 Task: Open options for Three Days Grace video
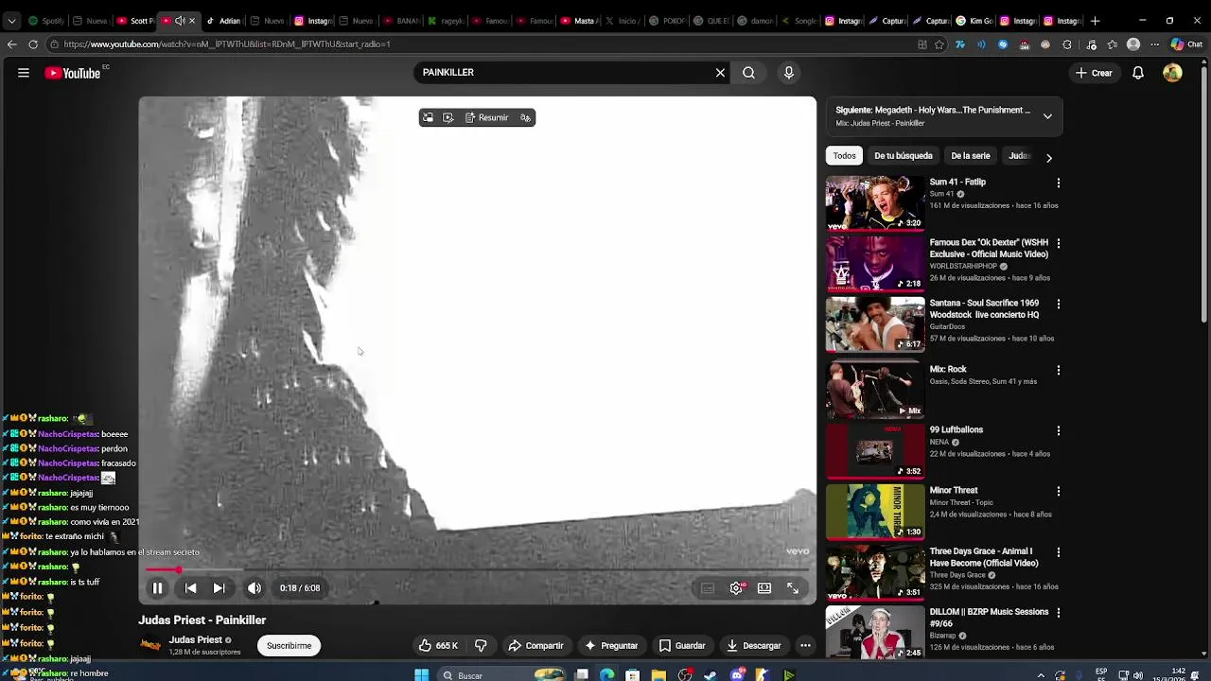pyautogui.click(x=1058, y=551)
